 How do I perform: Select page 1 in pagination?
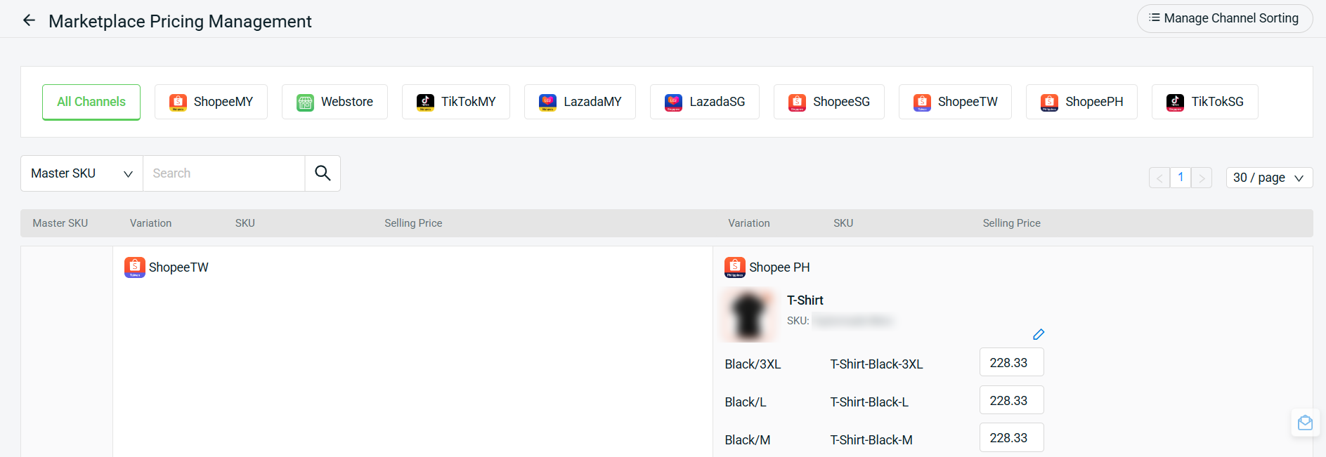[x=1181, y=178]
